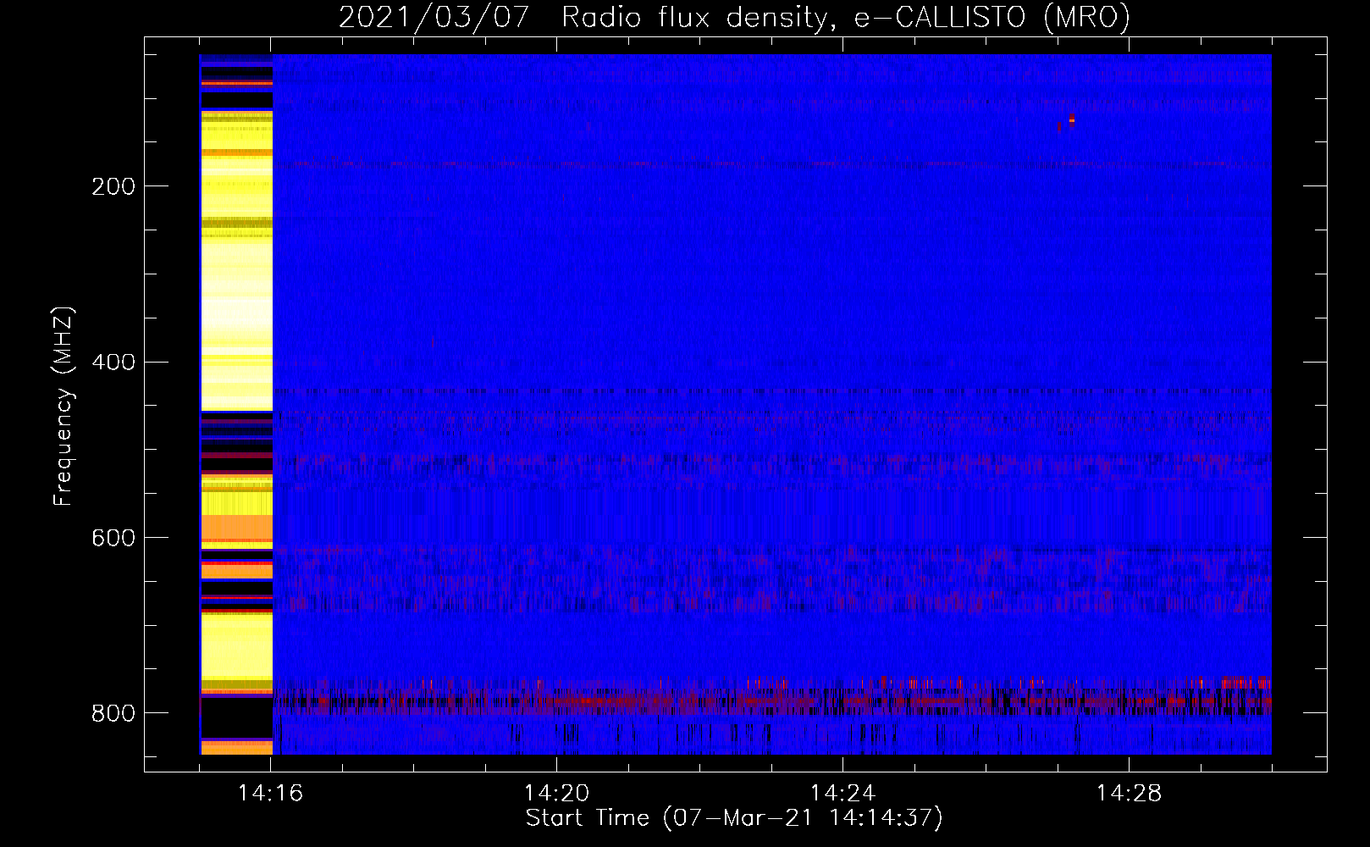Screen dimensions: 1370x847
Task: Click the 14:28 time axis label
Action: 1129,794
